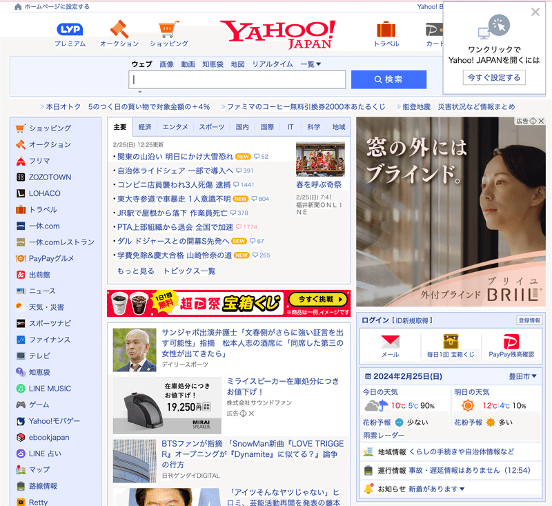Click the 今すぐ設定する button
The width and height of the screenshot is (552, 506).
coord(494,77)
